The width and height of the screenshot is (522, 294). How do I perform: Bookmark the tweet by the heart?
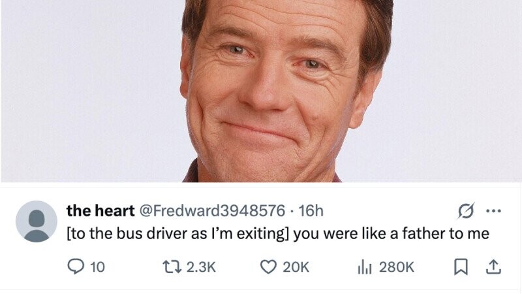coord(461,267)
